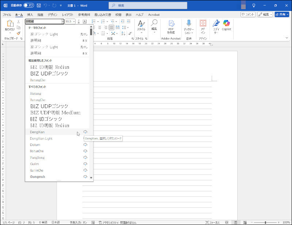The height and width of the screenshot is (225, 292).
Task: Open the borders dropdown arrow
Action: tap(107, 34)
